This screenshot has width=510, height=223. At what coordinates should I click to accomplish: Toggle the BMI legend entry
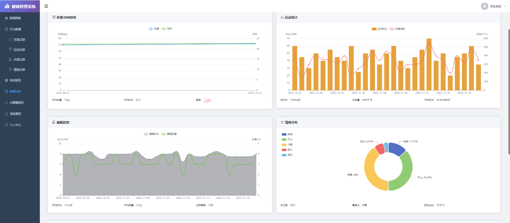tap(167, 29)
